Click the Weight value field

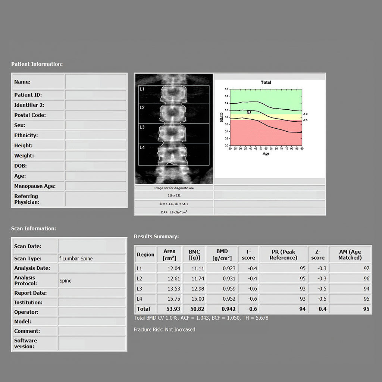click(x=95, y=156)
